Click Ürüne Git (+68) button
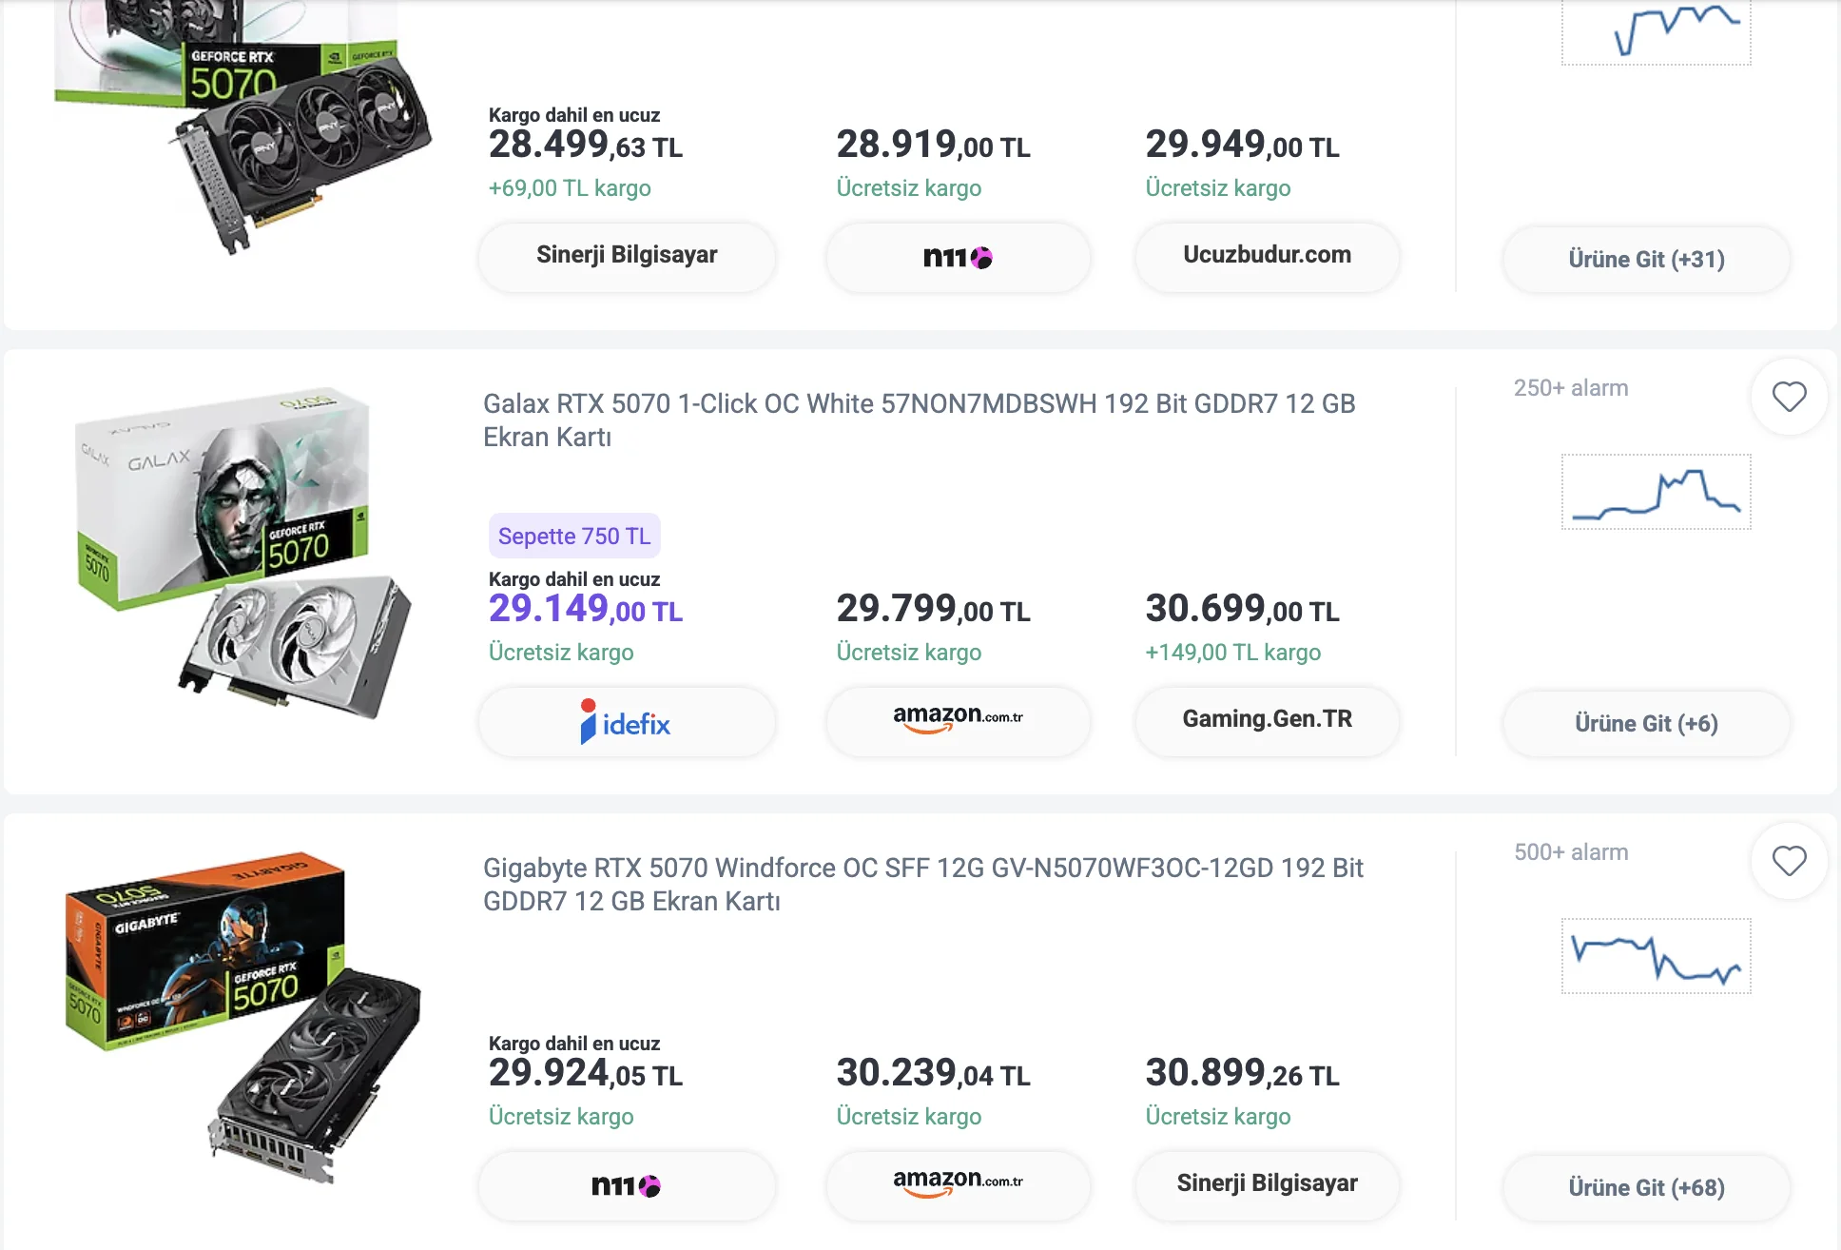 tap(1646, 1187)
